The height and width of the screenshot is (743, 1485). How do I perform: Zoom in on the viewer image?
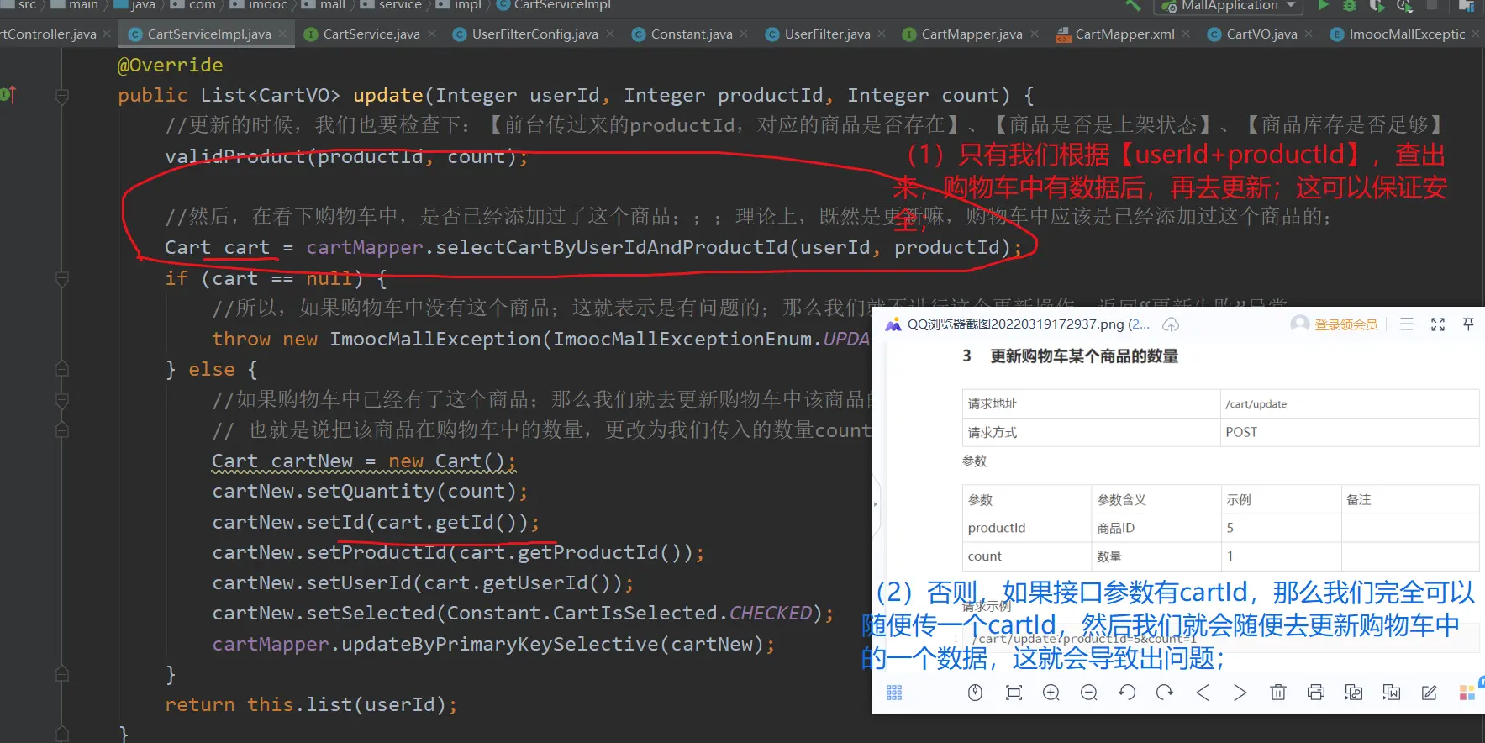click(1051, 693)
